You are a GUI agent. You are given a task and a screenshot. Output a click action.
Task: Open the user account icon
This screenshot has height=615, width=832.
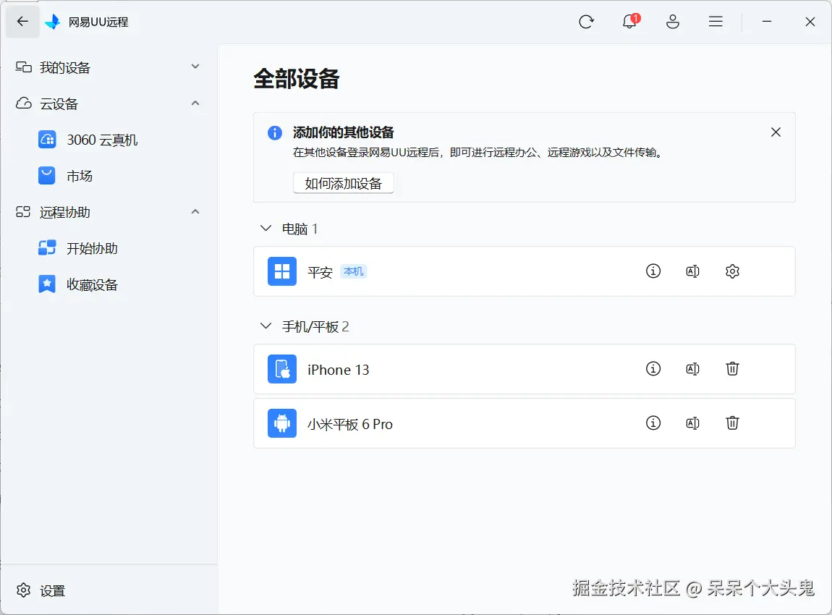(673, 22)
